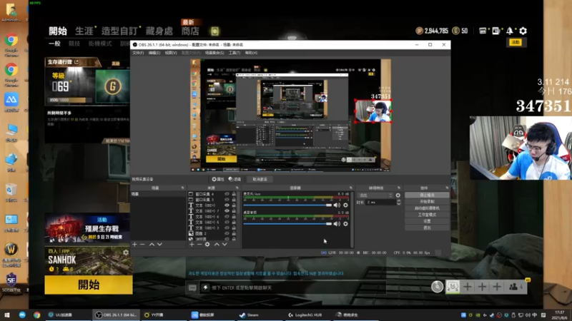This screenshot has width=572, height=321.
Task: Move the scene down with the arrow icon
Action: tap(159, 244)
